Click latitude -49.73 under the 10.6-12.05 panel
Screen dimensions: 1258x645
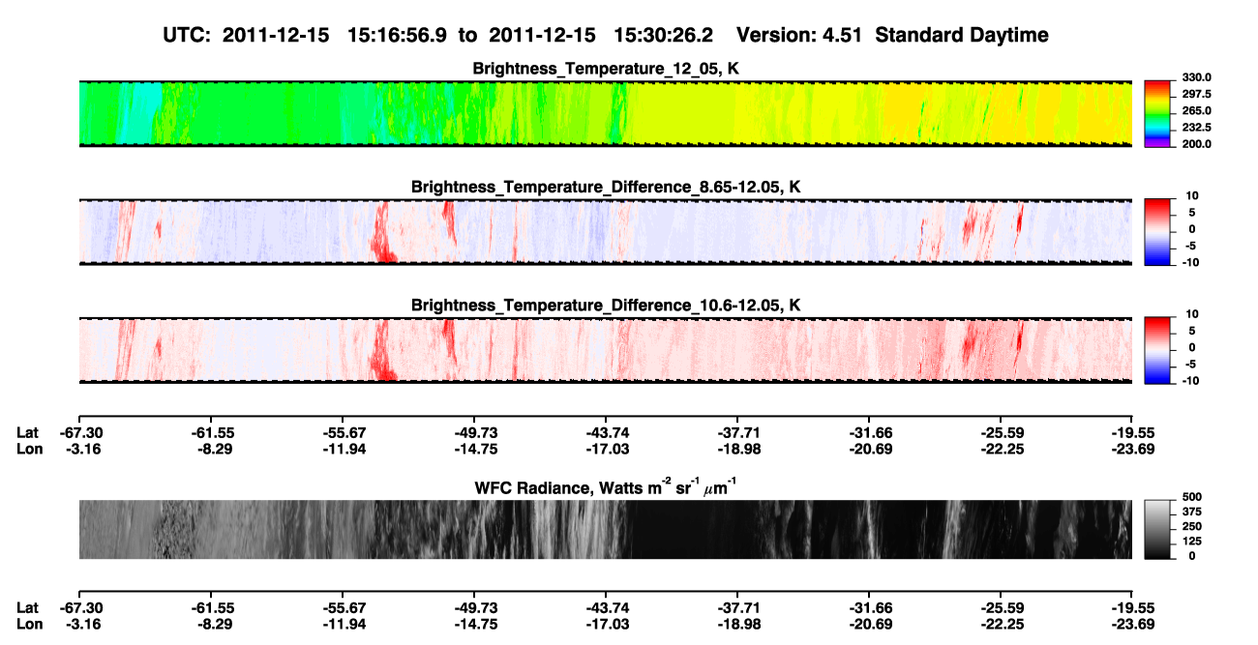pyautogui.click(x=474, y=432)
